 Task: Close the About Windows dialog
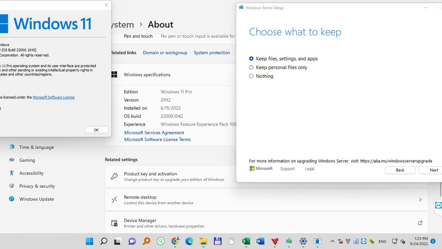pyautogui.click(x=106, y=5)
